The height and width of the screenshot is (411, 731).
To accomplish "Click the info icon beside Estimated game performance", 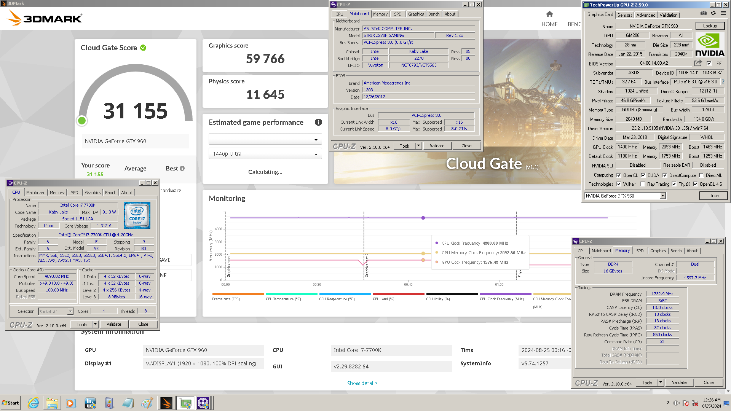I will 318,122.
